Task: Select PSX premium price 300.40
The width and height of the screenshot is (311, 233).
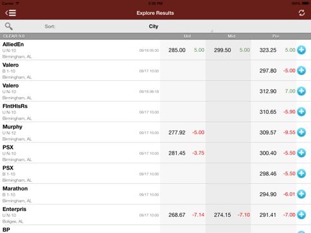Action: coord(268,153)
